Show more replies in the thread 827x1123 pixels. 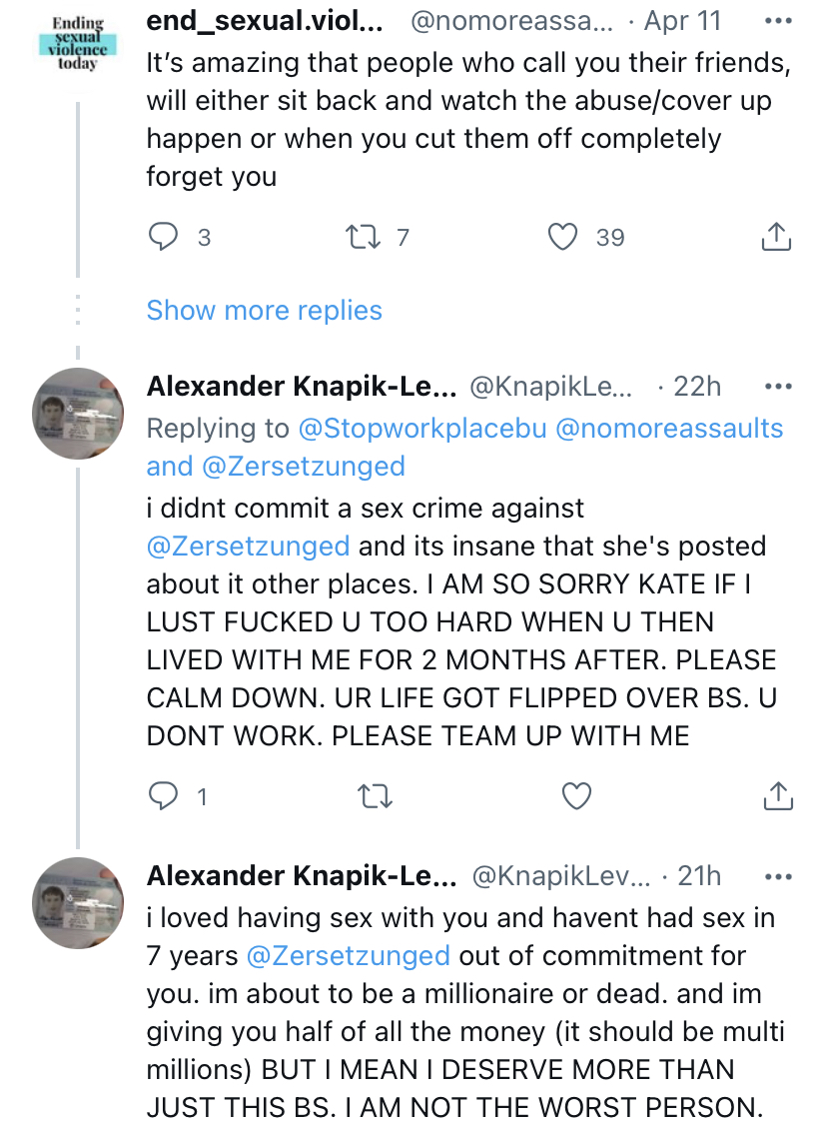[x=265, y=310]
